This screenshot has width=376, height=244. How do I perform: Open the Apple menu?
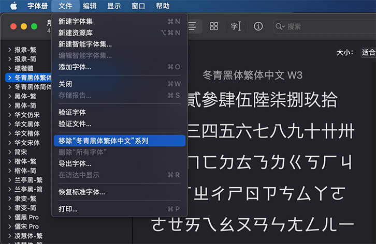pos(13,6)
